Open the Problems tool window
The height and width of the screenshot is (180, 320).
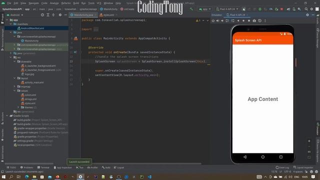click(26, 167)
